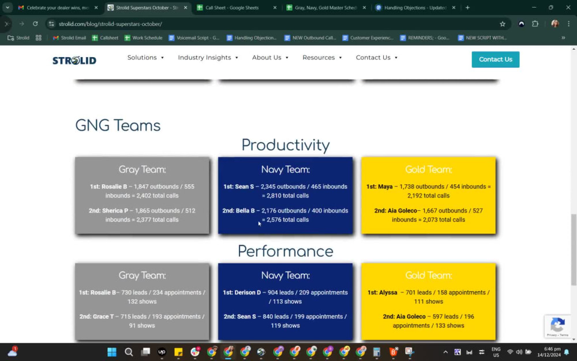Open the Windows Start menu
Viewport: 577px width, 361px height.
[x=112, y=352]
